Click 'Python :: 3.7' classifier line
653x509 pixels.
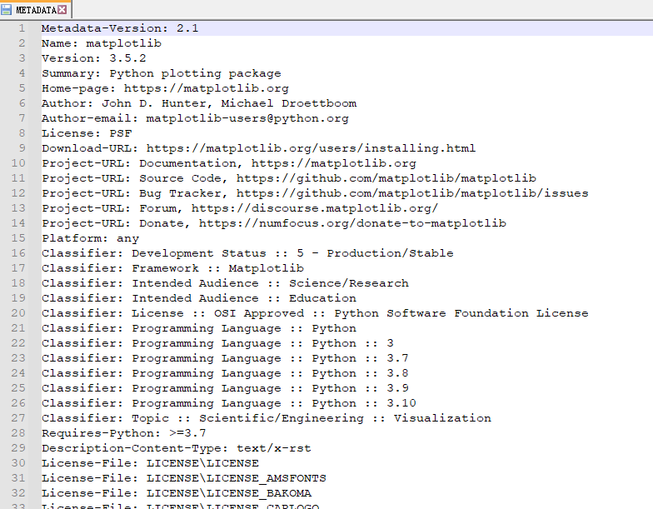pyautogui.click(x=225, y=358)
